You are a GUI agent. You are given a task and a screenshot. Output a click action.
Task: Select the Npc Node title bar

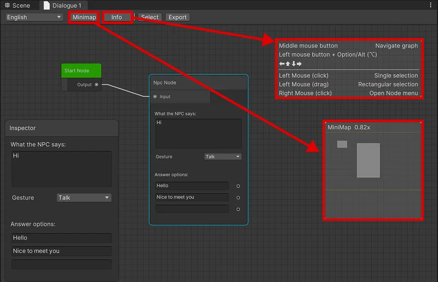click(x=198, y=83)
